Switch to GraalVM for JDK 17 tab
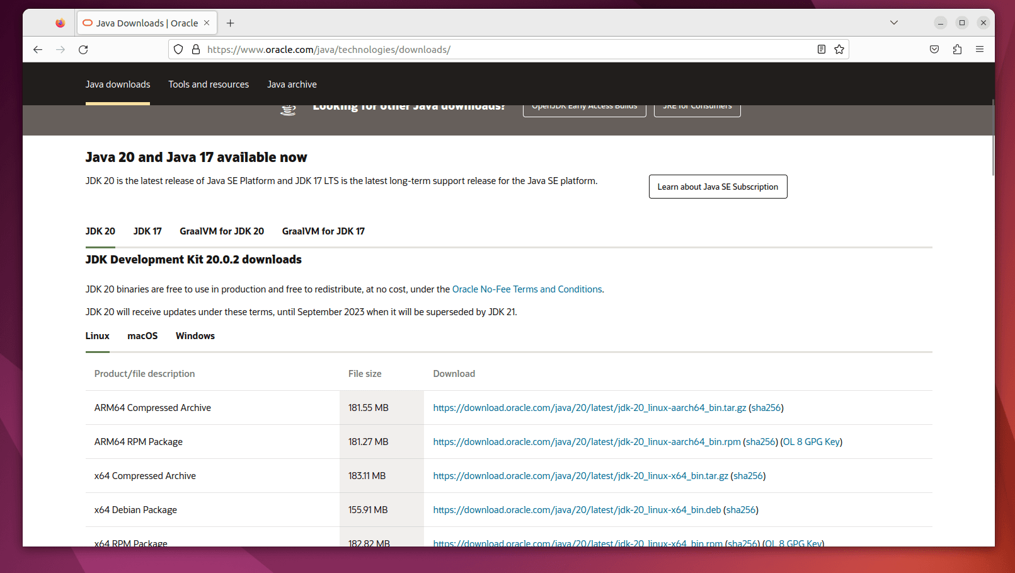 pyautogui.click(x=323, y=231)
